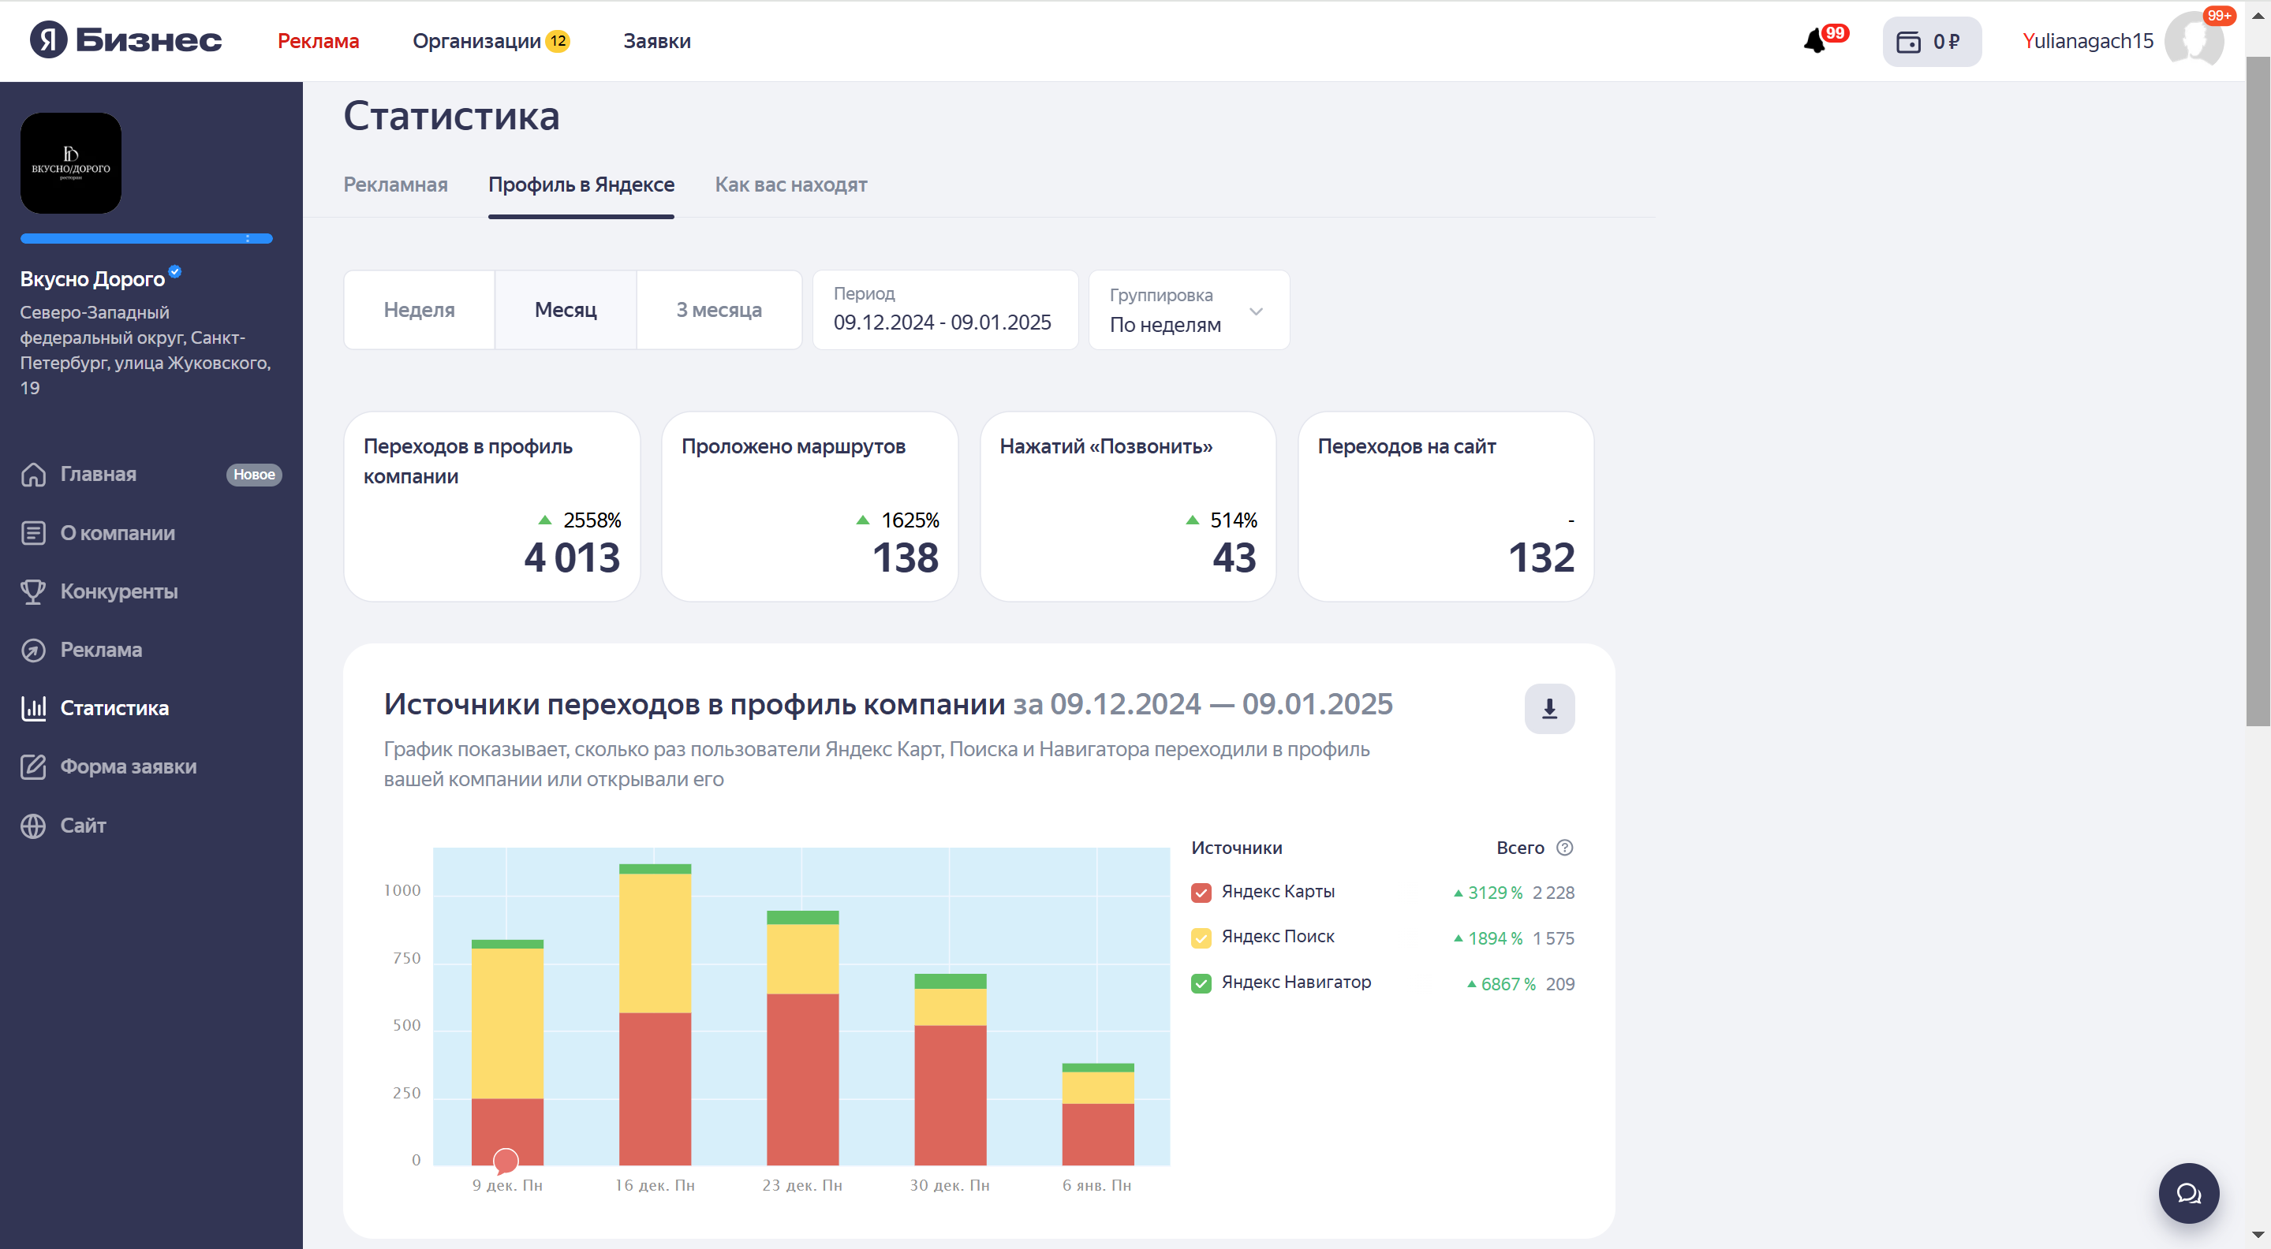The width and height of the screenshot is (2271, 1249).
Task: Click the Яндекс Бизнес logo
Action: pos(126,39)
